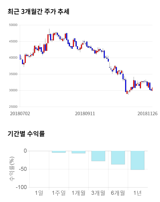Select the 20181126 end date label
The width and height of the screenshot is (160, 202).
tap(147, 113)
